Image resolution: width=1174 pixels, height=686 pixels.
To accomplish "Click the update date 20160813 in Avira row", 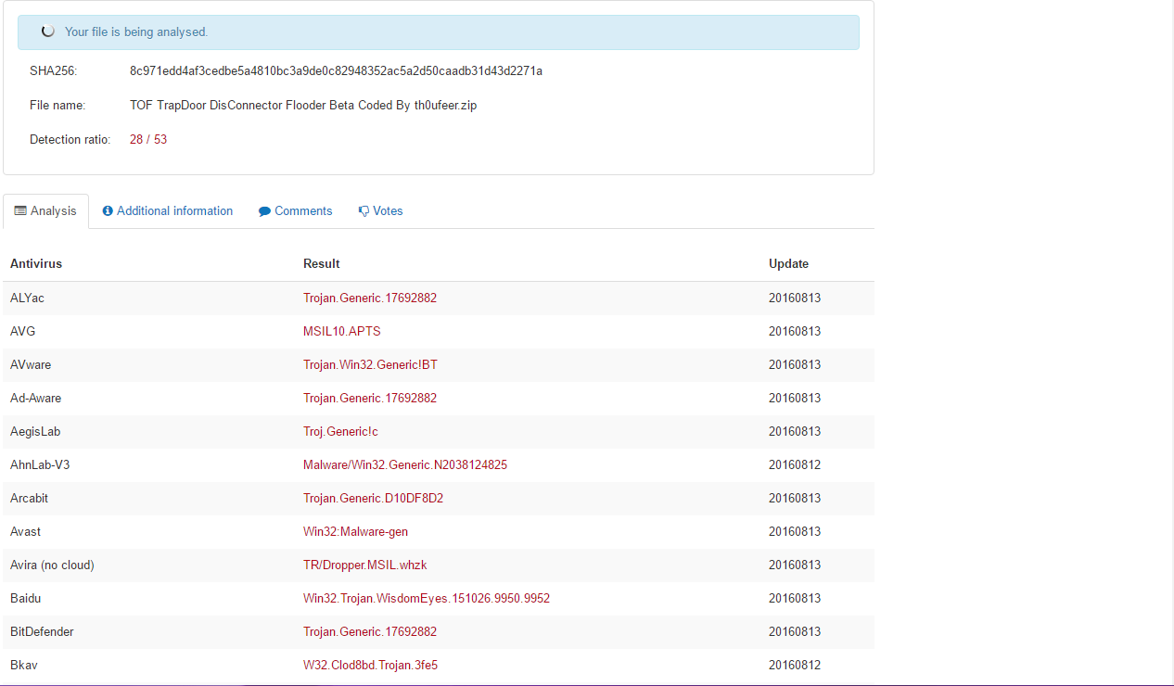I will tap(795, 565).
